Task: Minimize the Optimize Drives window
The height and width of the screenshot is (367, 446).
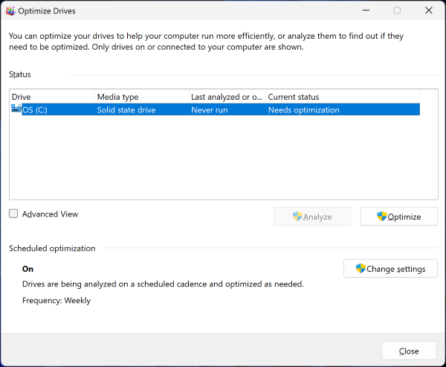Action: tap(363, 10)
